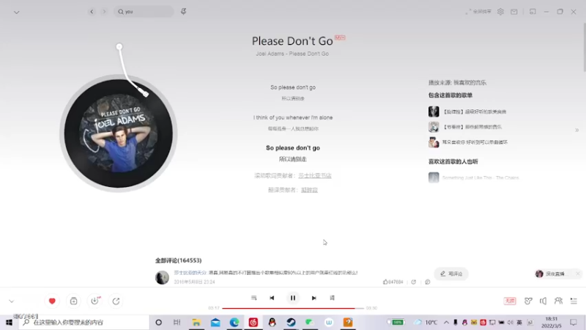Open similar song "Something Just Like This"
586x330 pixels.
(474, 177)
